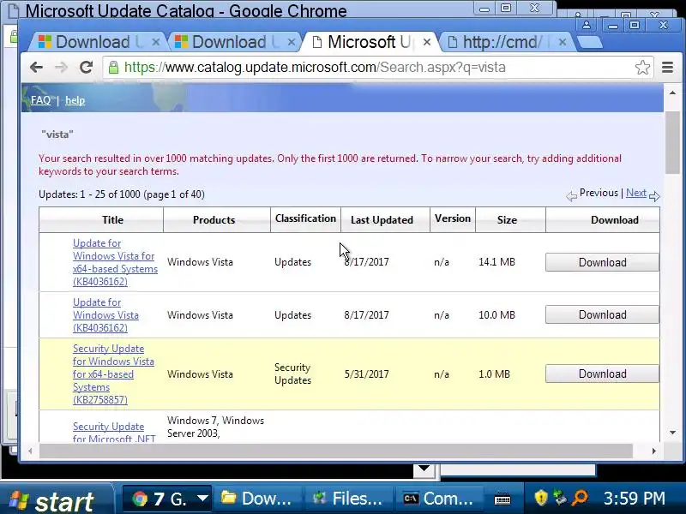686x514 pixels.
Task: Download the 10.0 MB update
Action: click(602, 314)
